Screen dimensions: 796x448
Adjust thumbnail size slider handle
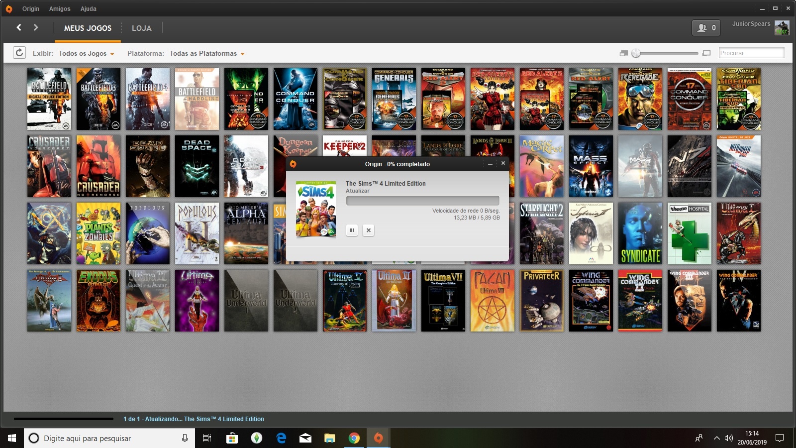click(x=636, y=53)
